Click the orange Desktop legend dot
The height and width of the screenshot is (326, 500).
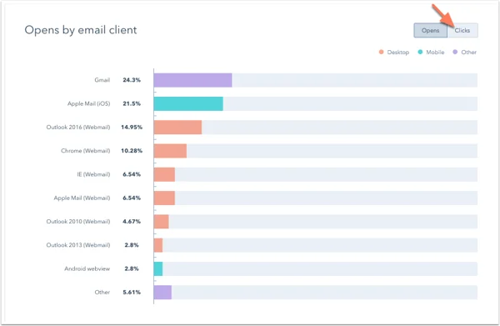coord(381,52)
